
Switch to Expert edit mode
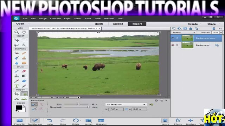pos(137,24)
